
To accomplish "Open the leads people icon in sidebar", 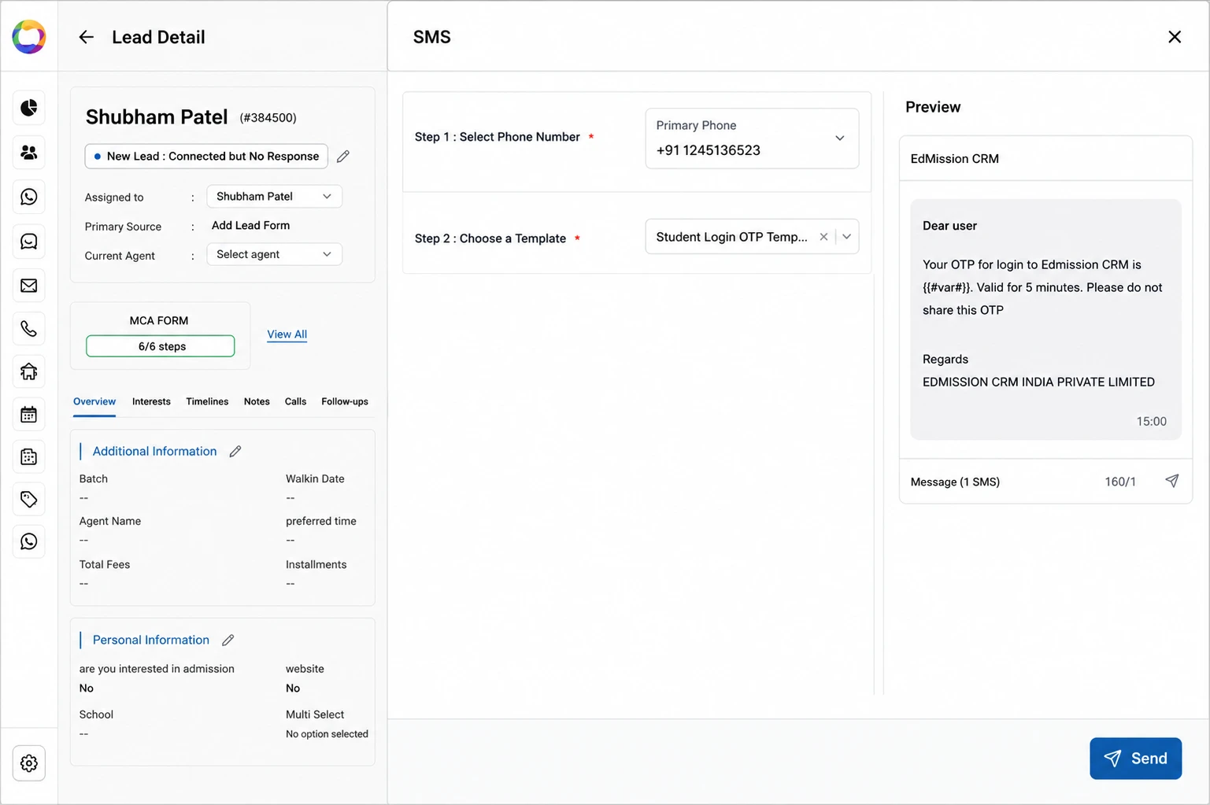I will coord(29,153).
